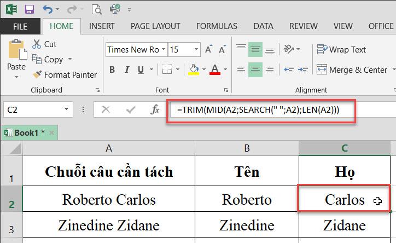Click Decrease Font Size icon
The image size is (396, 243).
click(223, 49)
